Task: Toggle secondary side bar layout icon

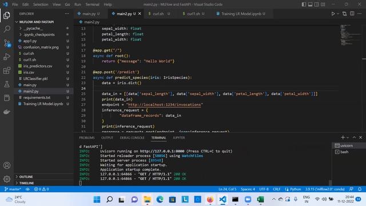Action: pos(316,5)
